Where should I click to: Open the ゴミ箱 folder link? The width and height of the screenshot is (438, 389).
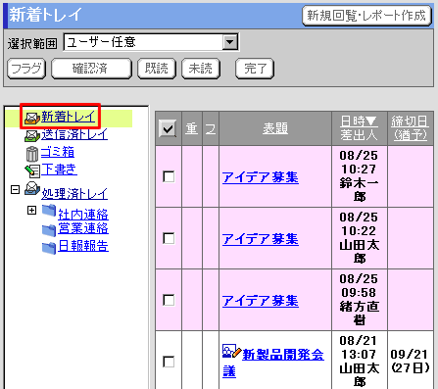(x=58, y=152)
